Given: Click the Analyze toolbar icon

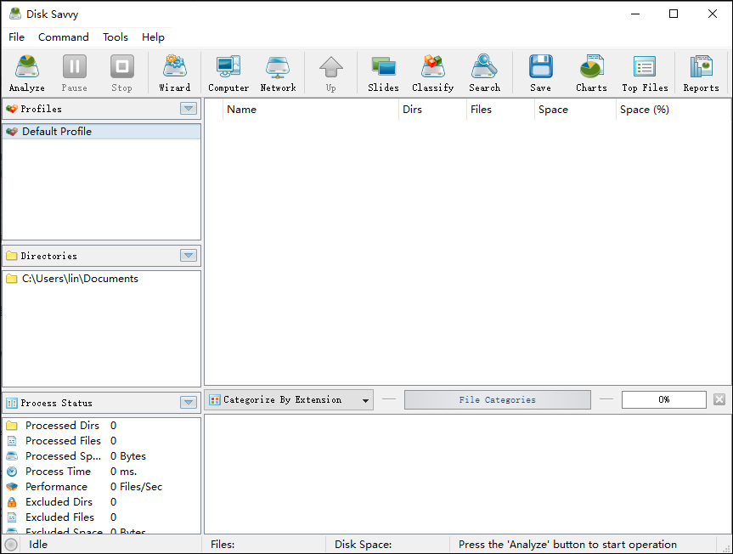Looking at the screenshot, I should pyautogui.click(x=26, y=73).
